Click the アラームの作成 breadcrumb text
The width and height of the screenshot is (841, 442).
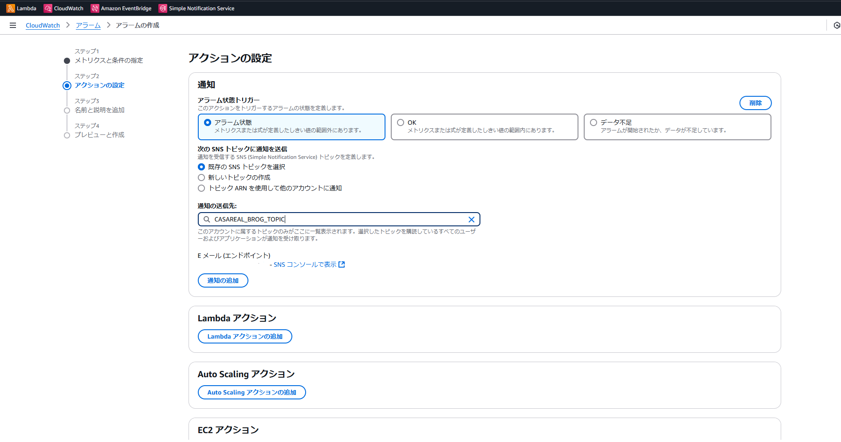pos(138,25)
